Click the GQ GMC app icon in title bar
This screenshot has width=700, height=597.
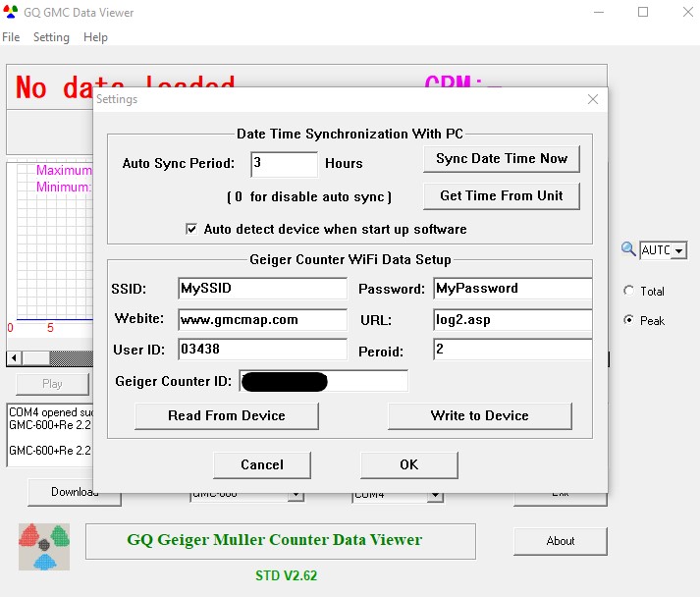coord(11,13)
